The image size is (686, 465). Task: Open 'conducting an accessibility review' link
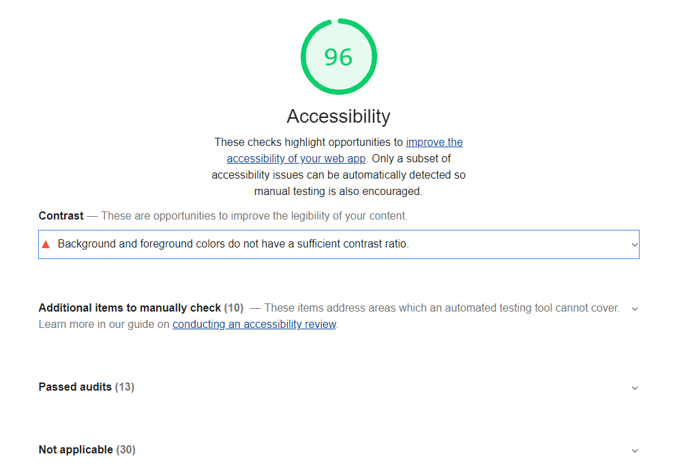(254, 325)
